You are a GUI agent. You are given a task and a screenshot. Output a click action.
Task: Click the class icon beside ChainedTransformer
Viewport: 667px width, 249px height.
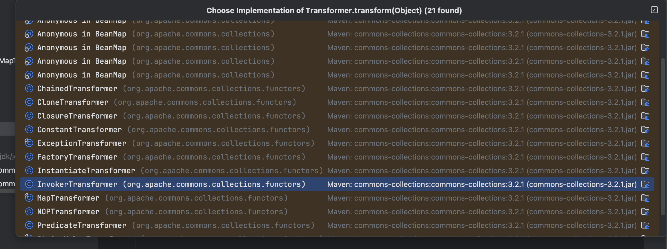click(29, 89)
